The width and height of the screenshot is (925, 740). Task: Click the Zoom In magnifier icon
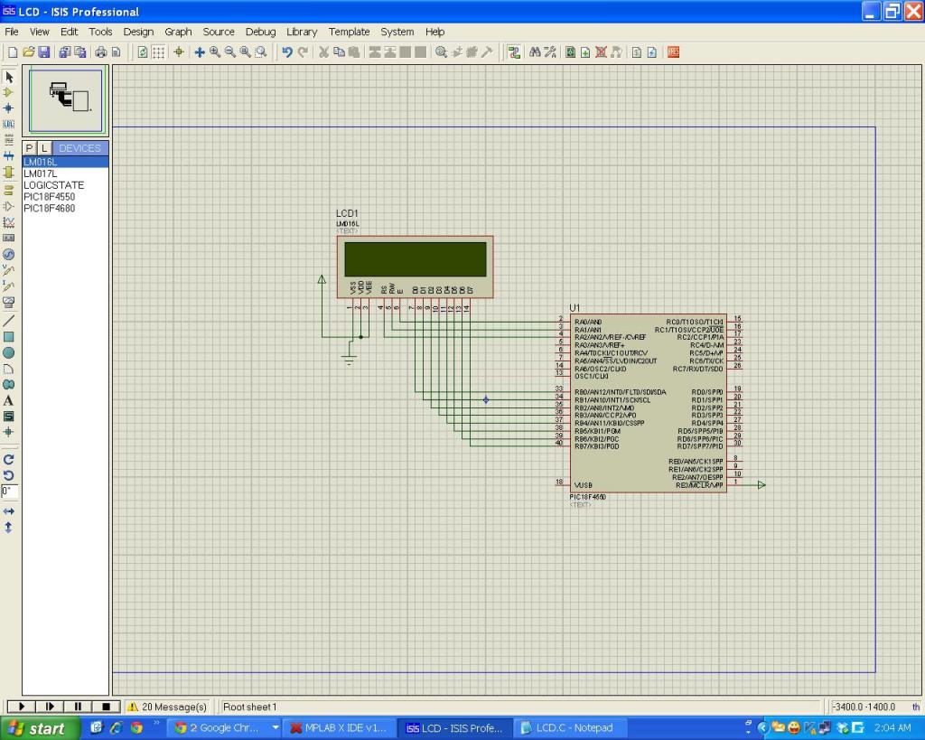click(x=215, y=52)
